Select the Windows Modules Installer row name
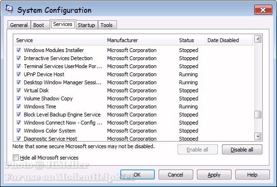Viewport: 277px width, 187px height. 54,50
